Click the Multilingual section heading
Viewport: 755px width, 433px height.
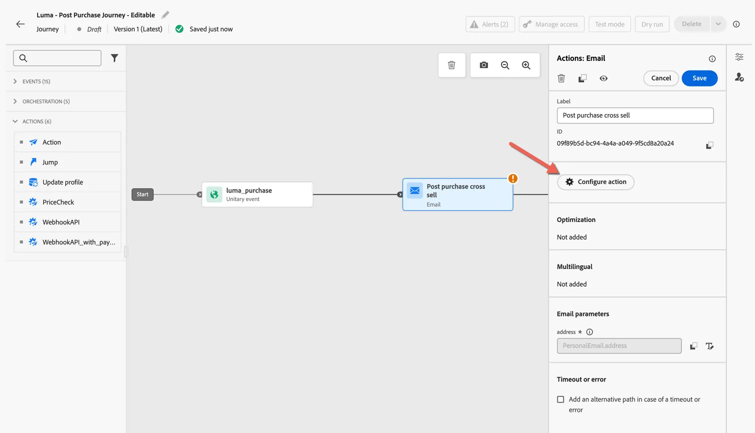coord(575,266)
